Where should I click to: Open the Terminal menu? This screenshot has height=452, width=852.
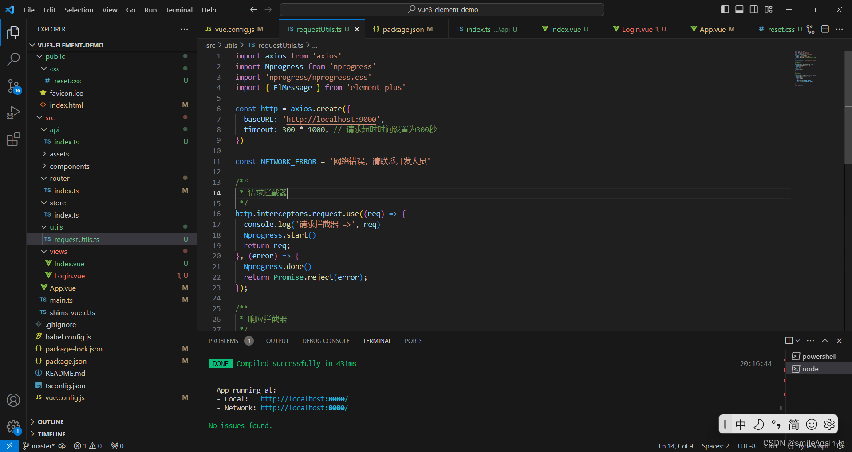tap(179, 10)
